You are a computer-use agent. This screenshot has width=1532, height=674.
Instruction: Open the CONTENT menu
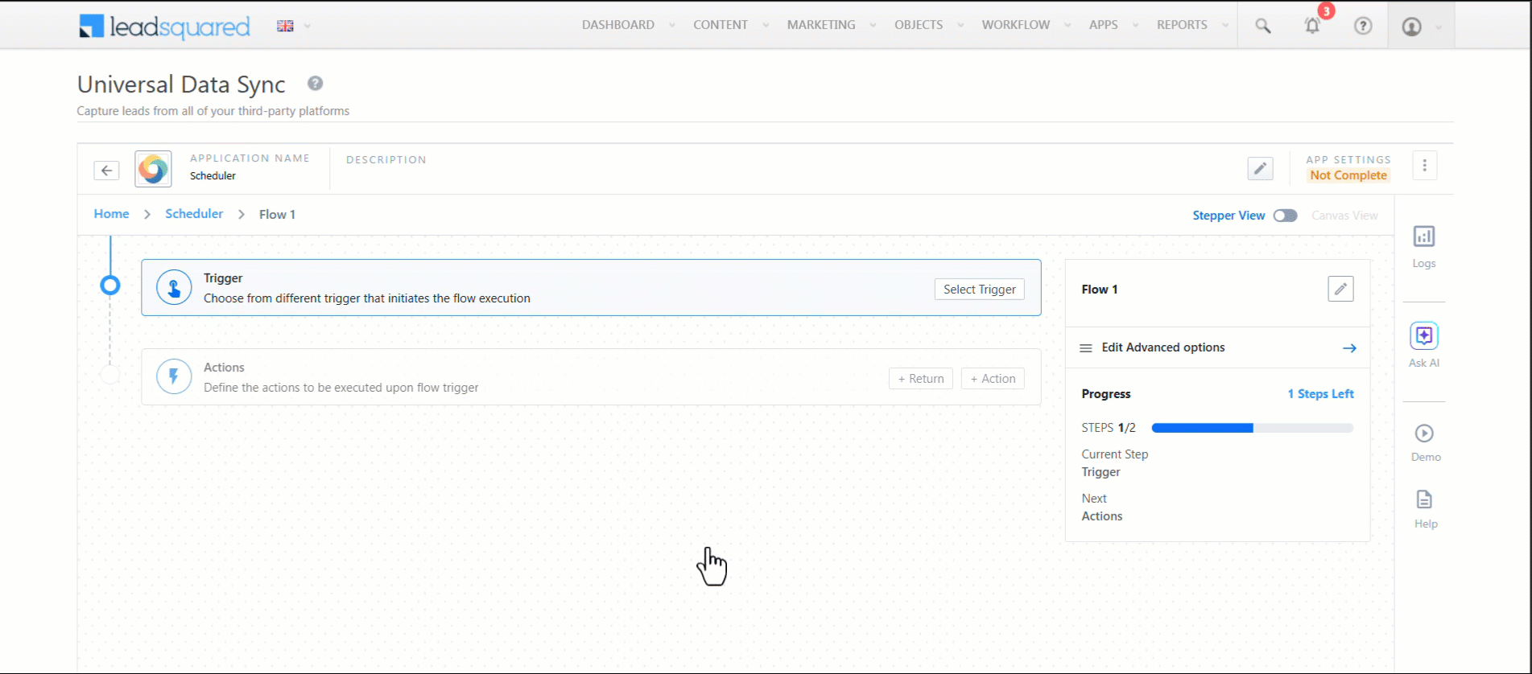721,25
